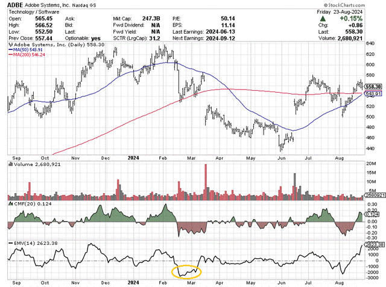Click the red MA(200) 546.24 legend
386x287 pixels.
tap(27, 55)
